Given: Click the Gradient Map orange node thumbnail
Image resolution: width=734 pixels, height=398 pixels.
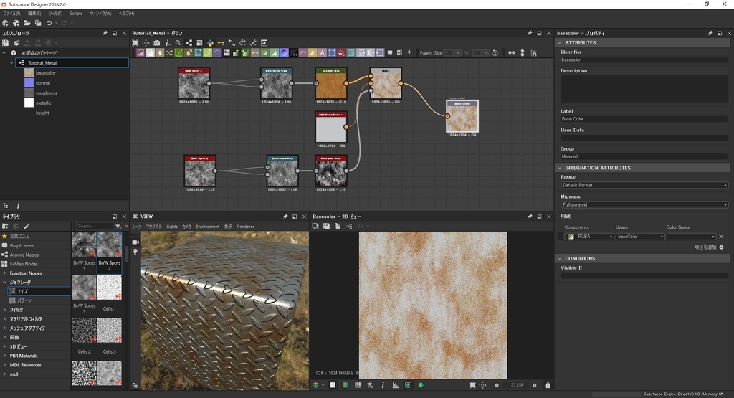Looking at the screenshot, I should pyautogui.click(x=330, y=86).
